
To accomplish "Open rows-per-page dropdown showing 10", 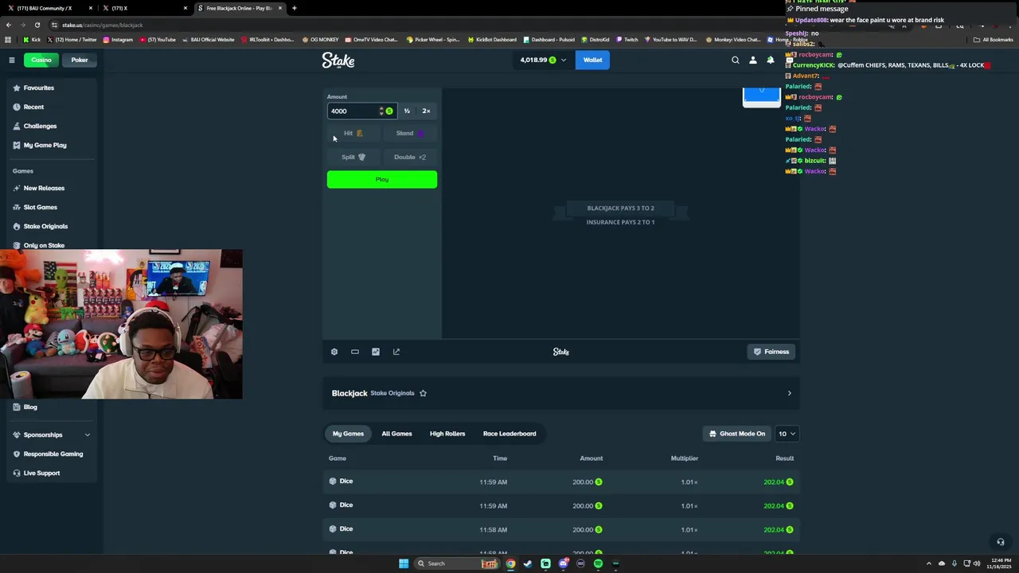I will tap(787, 434).
